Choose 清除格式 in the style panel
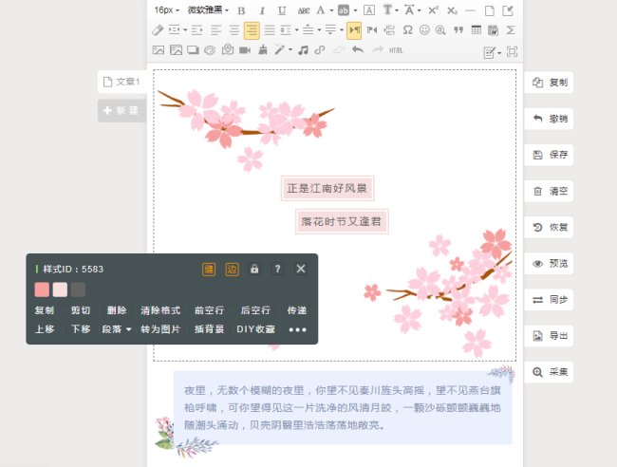The image size is (617, 467). (160, 310)
